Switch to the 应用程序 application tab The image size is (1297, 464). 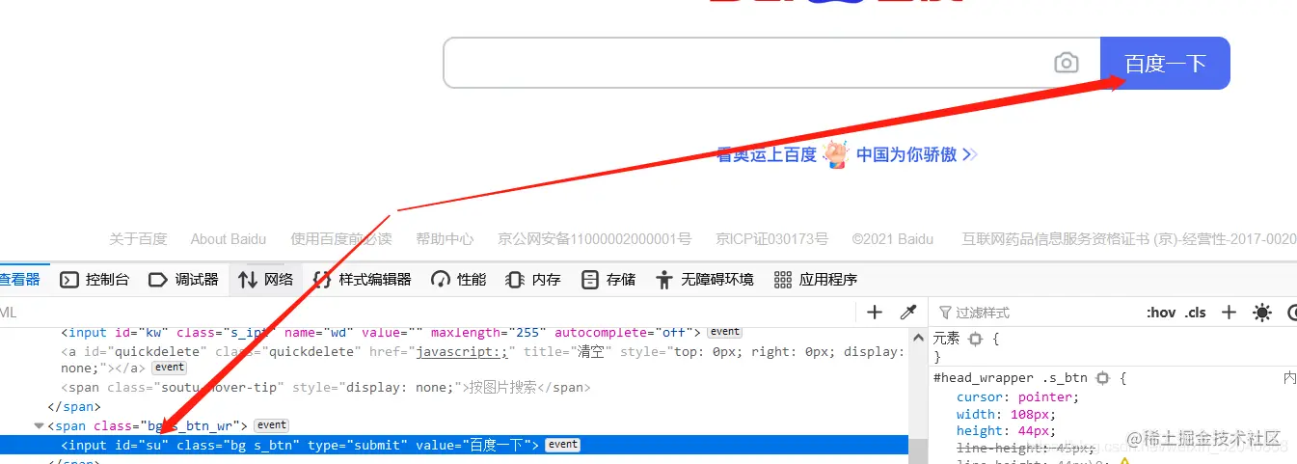point(816,280)
